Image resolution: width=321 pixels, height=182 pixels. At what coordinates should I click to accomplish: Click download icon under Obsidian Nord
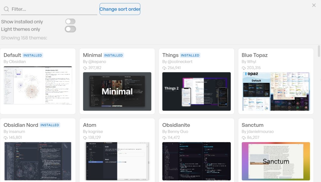click(x=6, y=138)
